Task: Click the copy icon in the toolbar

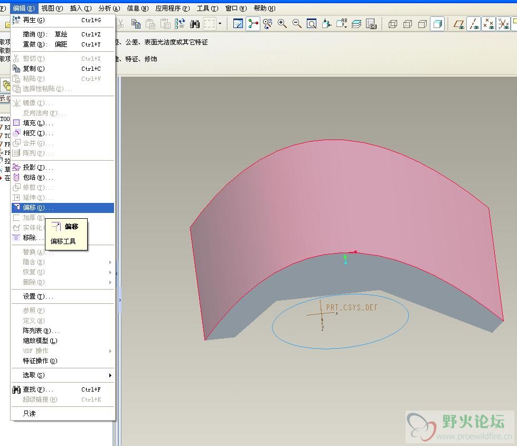Action: (136, 24)
